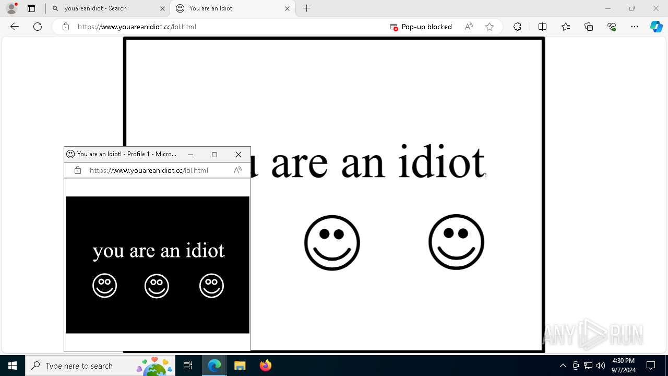Click the middle large black smiley face

pyautogui.click(x=332, y=243)
